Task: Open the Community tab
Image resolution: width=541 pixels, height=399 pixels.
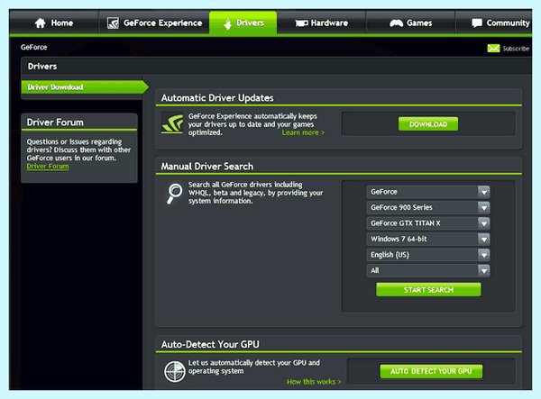Action: point(494,23)
